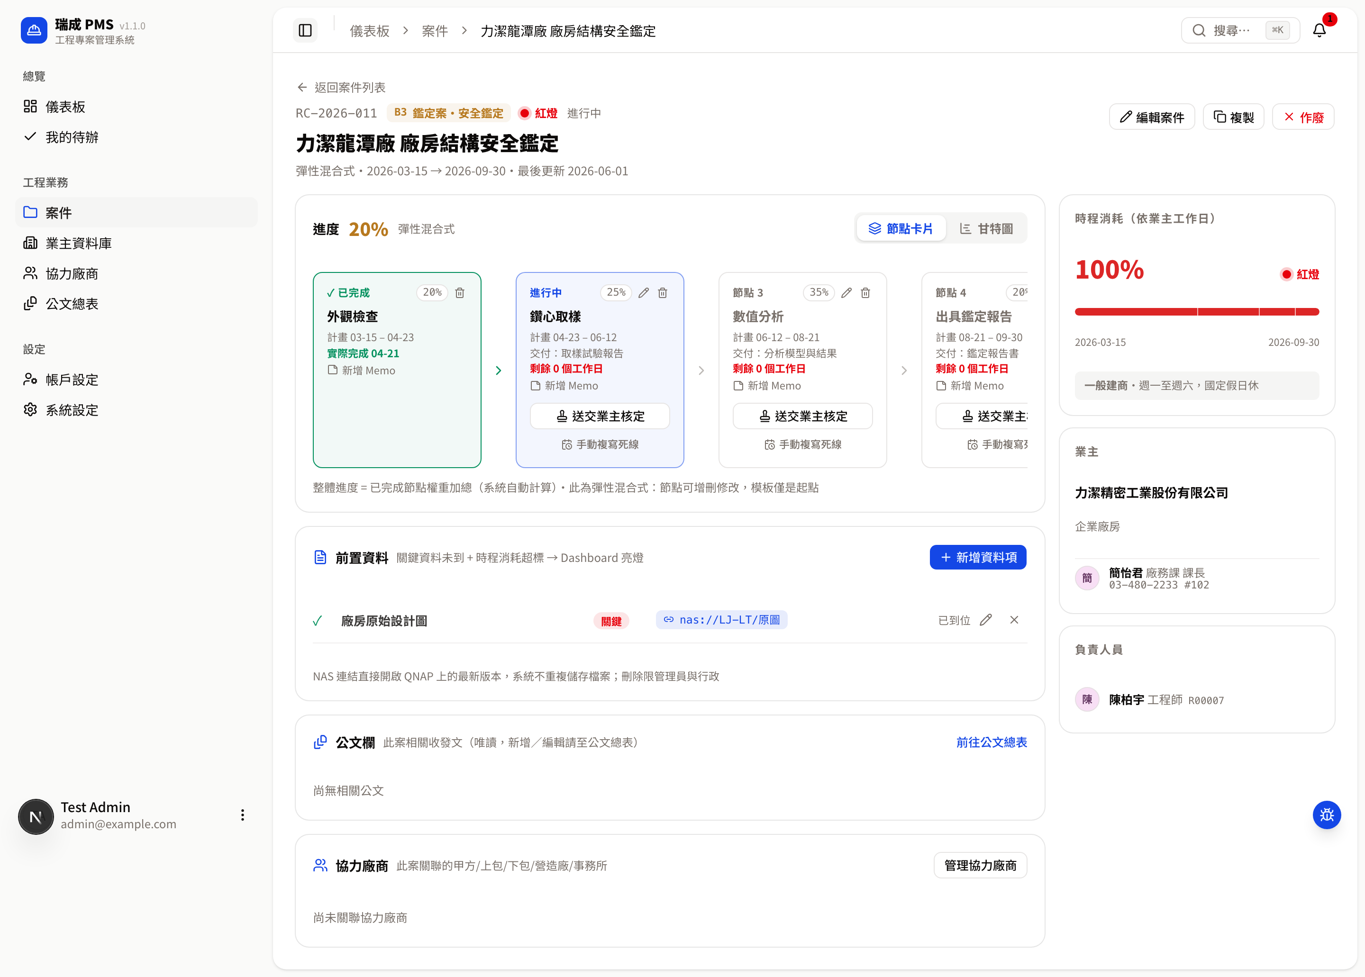Click 手動複寫死線 on the 數值分析 card

tap(803, 444)
